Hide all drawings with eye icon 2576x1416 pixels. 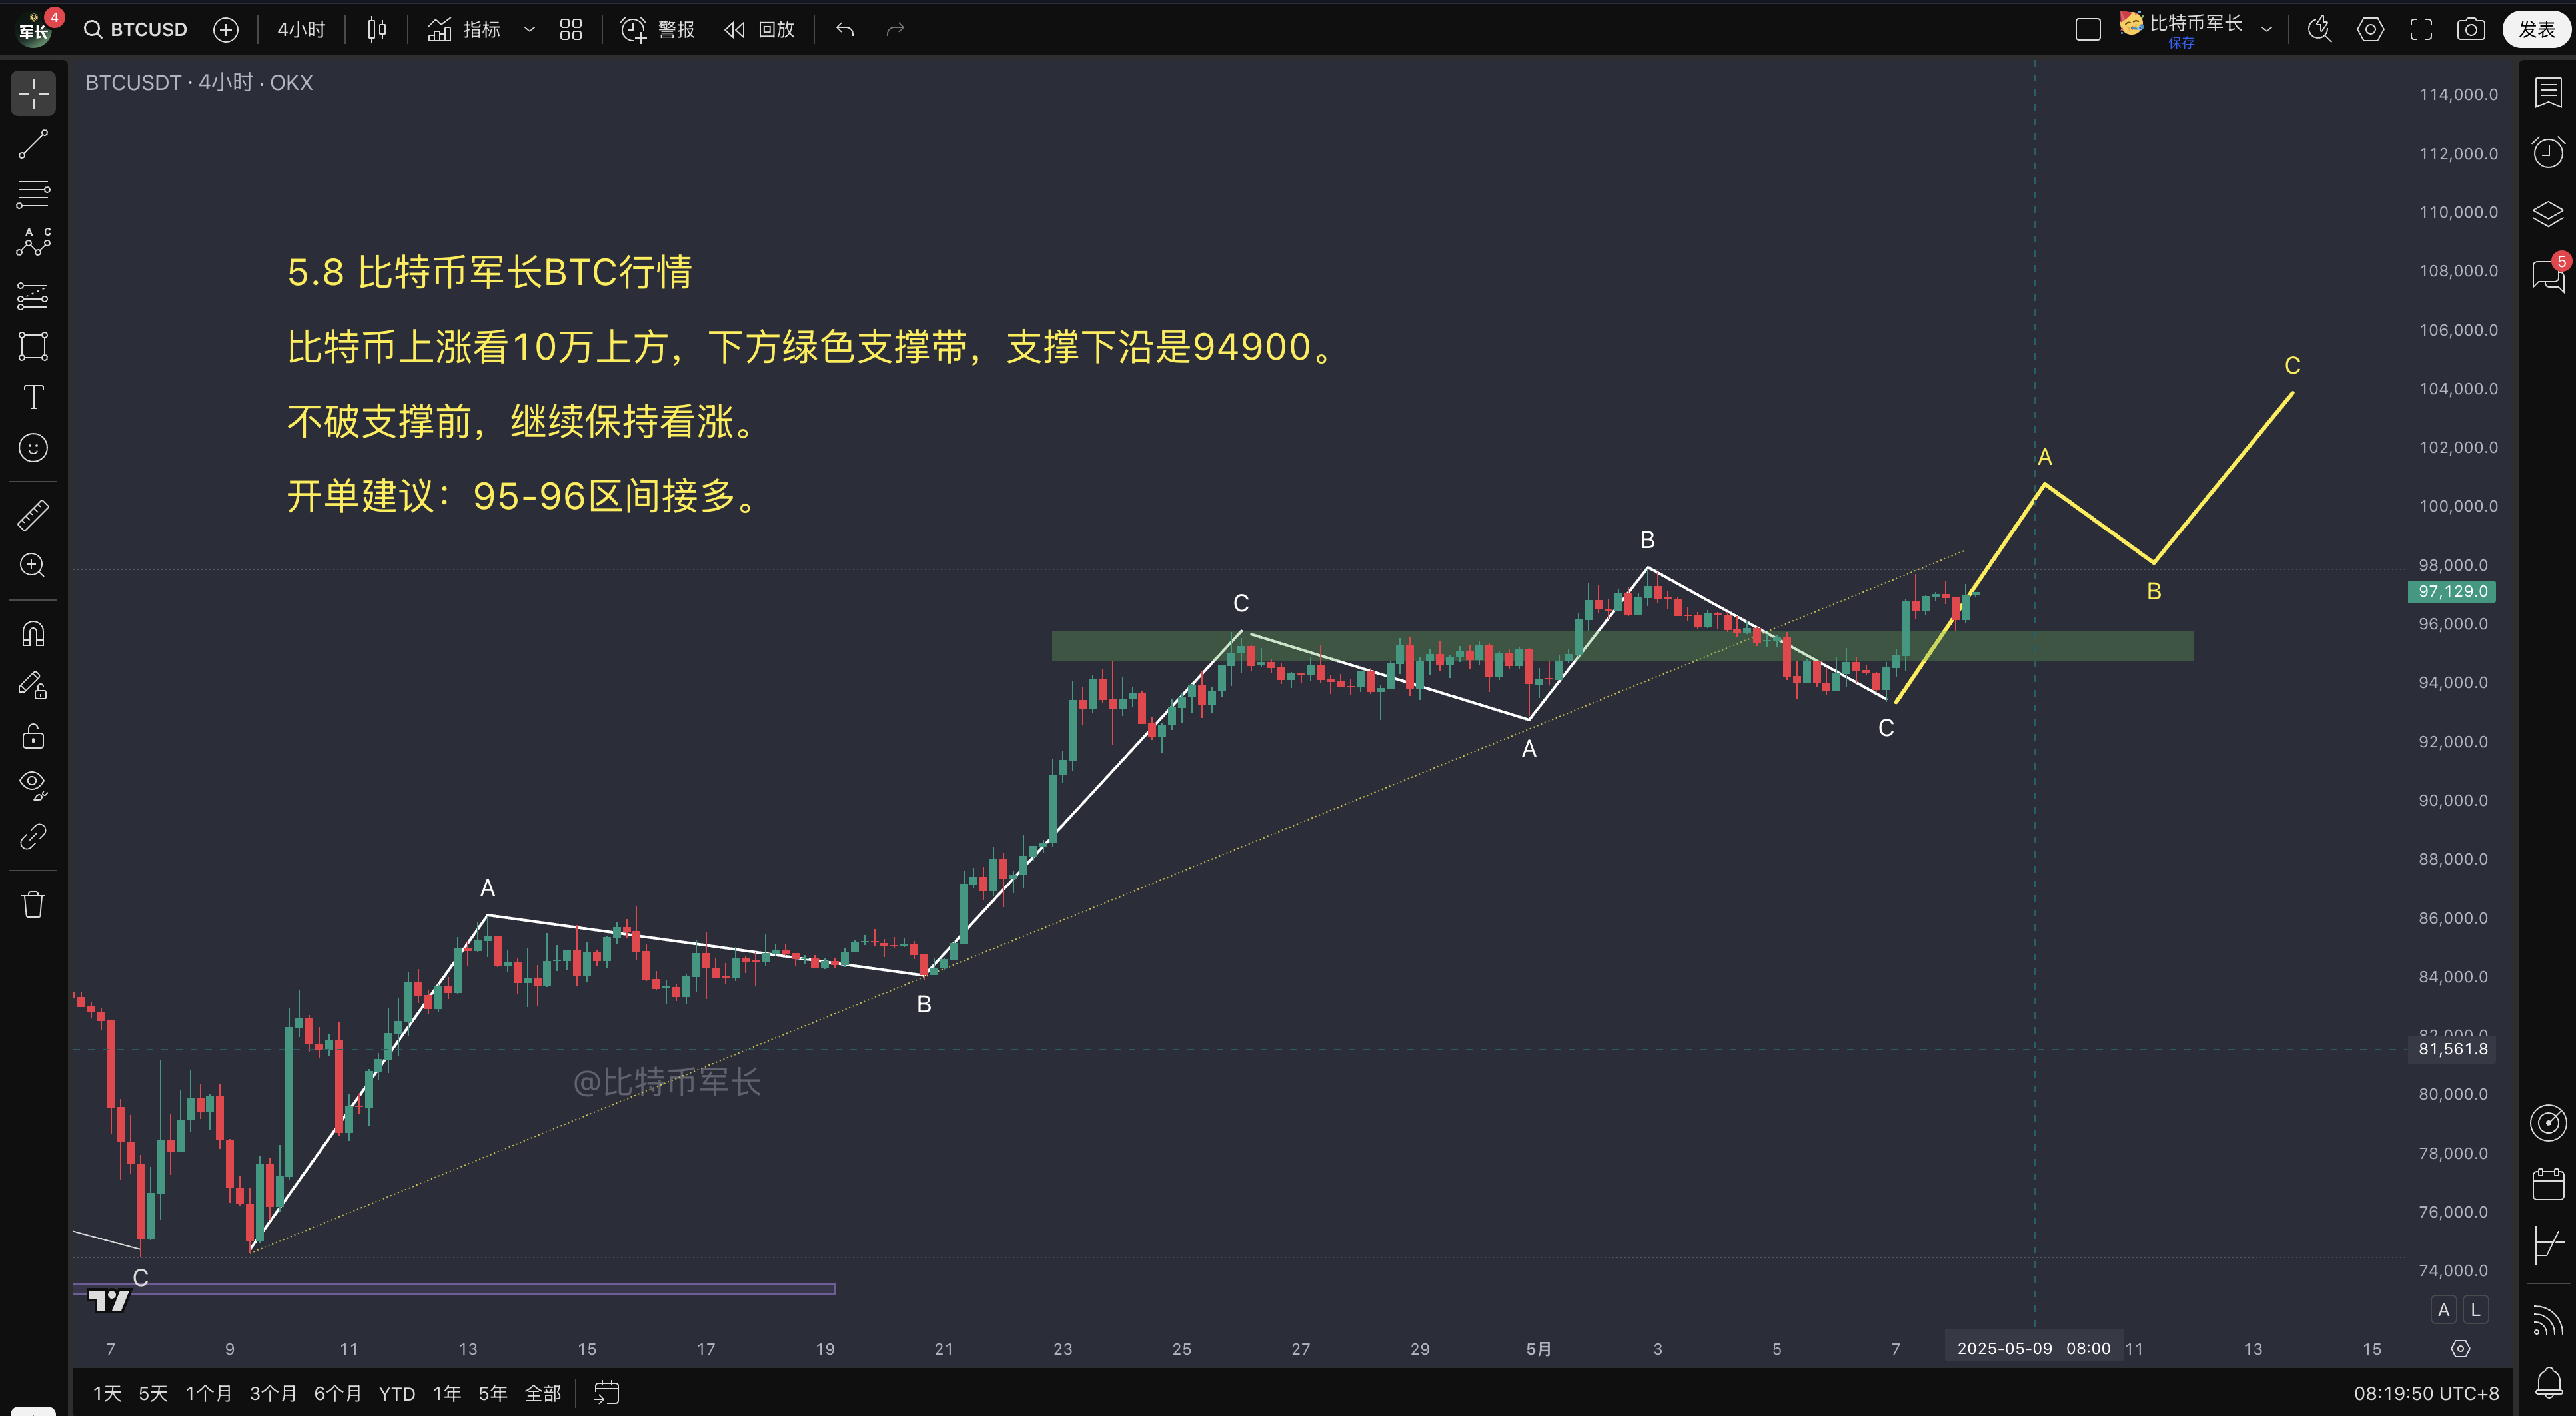33,785
